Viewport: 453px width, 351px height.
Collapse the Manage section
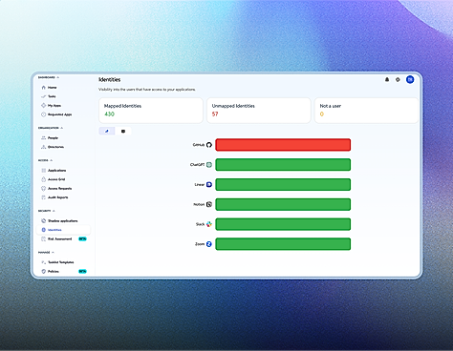click(x=53, y=253)
